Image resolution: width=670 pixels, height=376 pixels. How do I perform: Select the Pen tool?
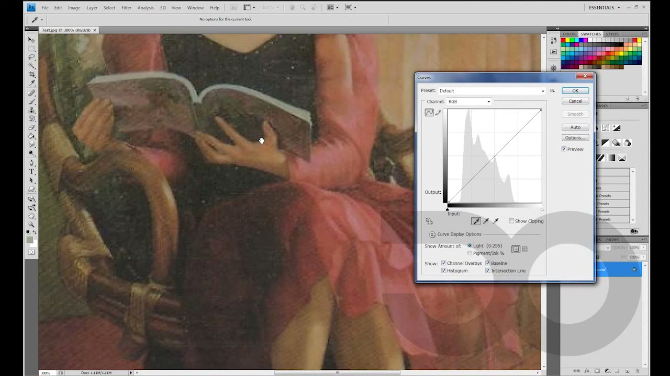31,163
